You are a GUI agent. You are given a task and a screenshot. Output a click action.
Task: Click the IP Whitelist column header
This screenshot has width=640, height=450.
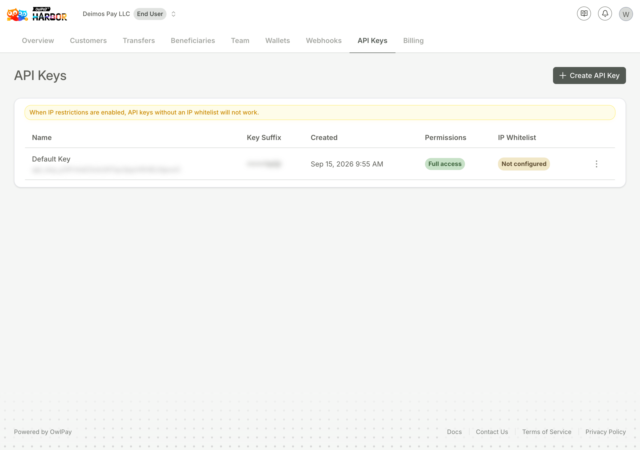click(517, 137)
